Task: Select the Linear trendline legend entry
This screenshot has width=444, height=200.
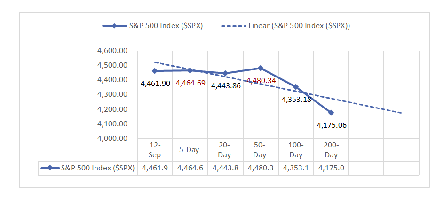Action: [299, 26]
